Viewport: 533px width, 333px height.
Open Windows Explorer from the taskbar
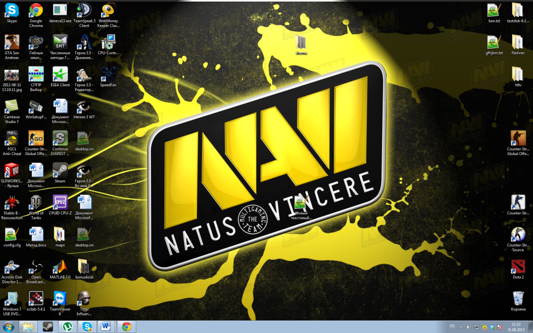pos(28,327)
